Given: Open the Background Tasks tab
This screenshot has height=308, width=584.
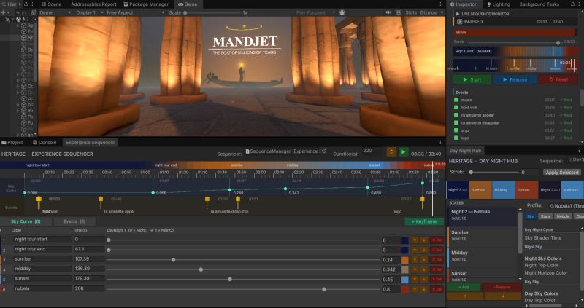Looking at the screenshot, I should (539, 4).
